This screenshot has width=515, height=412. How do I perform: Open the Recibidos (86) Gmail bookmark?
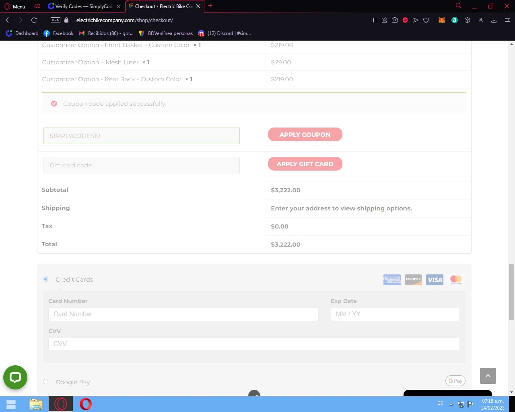click(106, 33)
